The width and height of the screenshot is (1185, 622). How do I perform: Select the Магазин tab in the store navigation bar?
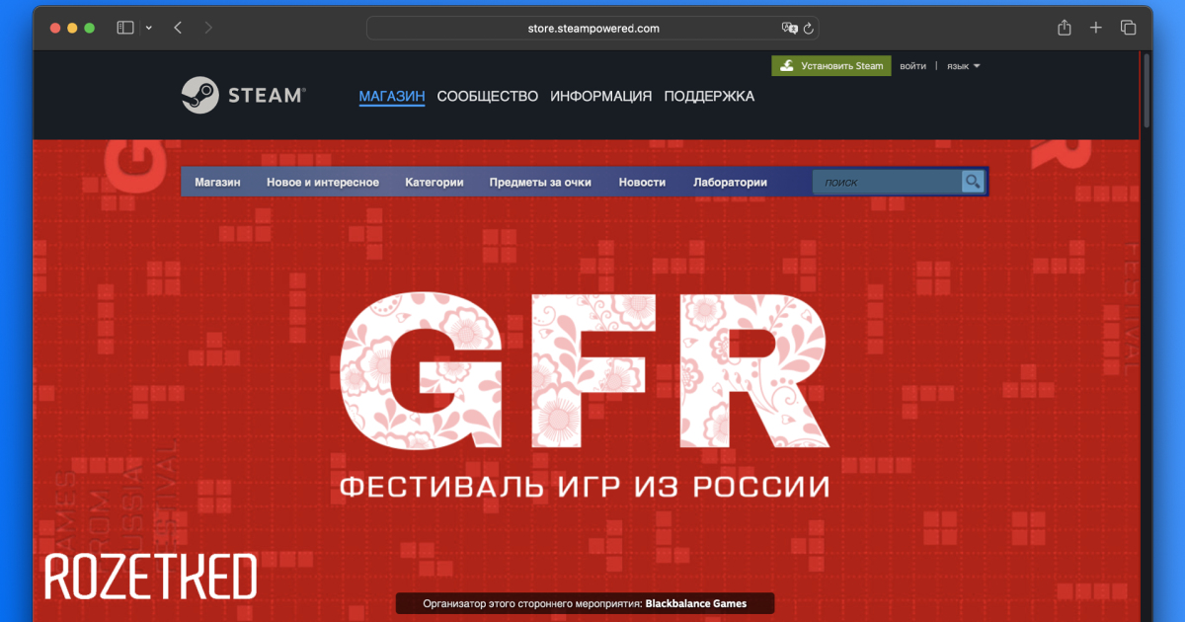218,183
